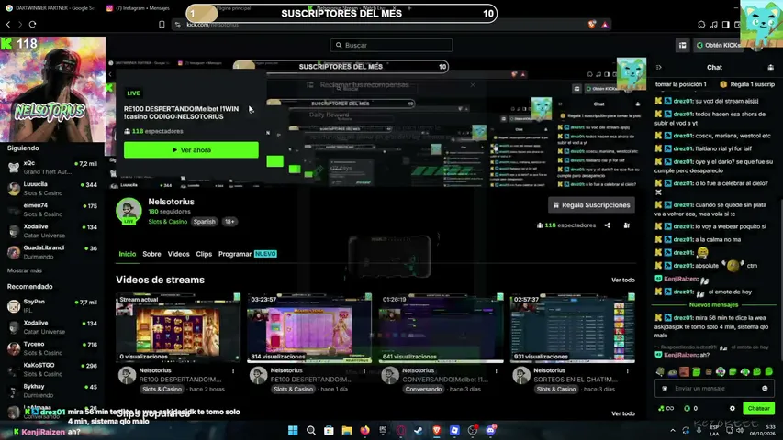Click the chat identity shield icon in message box
The image size is (783, 440).
point(665,388)
